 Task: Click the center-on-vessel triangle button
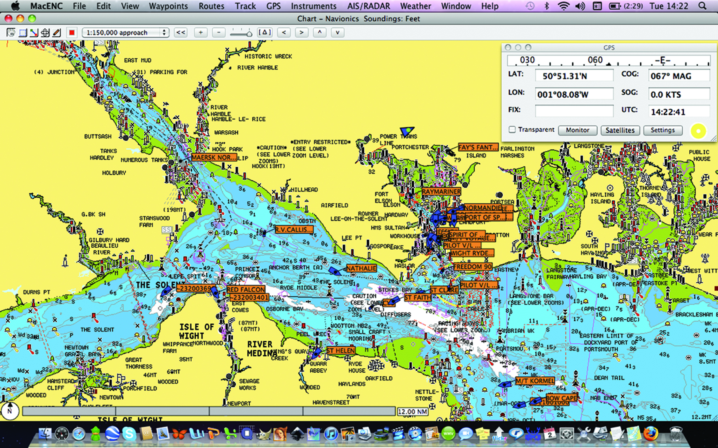265,33
